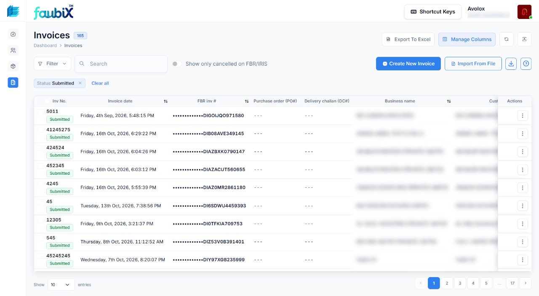Go to page 2
Viewport: 539px width, 296px height.
point(447,283)
